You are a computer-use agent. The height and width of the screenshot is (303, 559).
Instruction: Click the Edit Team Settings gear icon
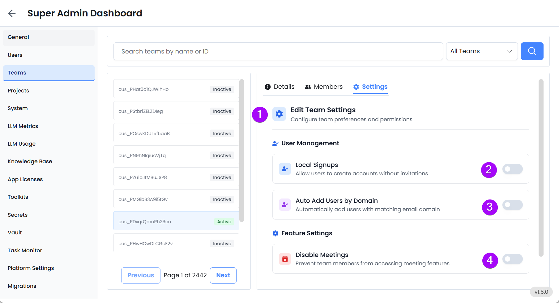click(x=279, y=114)
